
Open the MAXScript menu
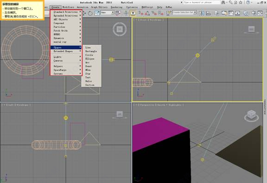[x=147, y=7]
